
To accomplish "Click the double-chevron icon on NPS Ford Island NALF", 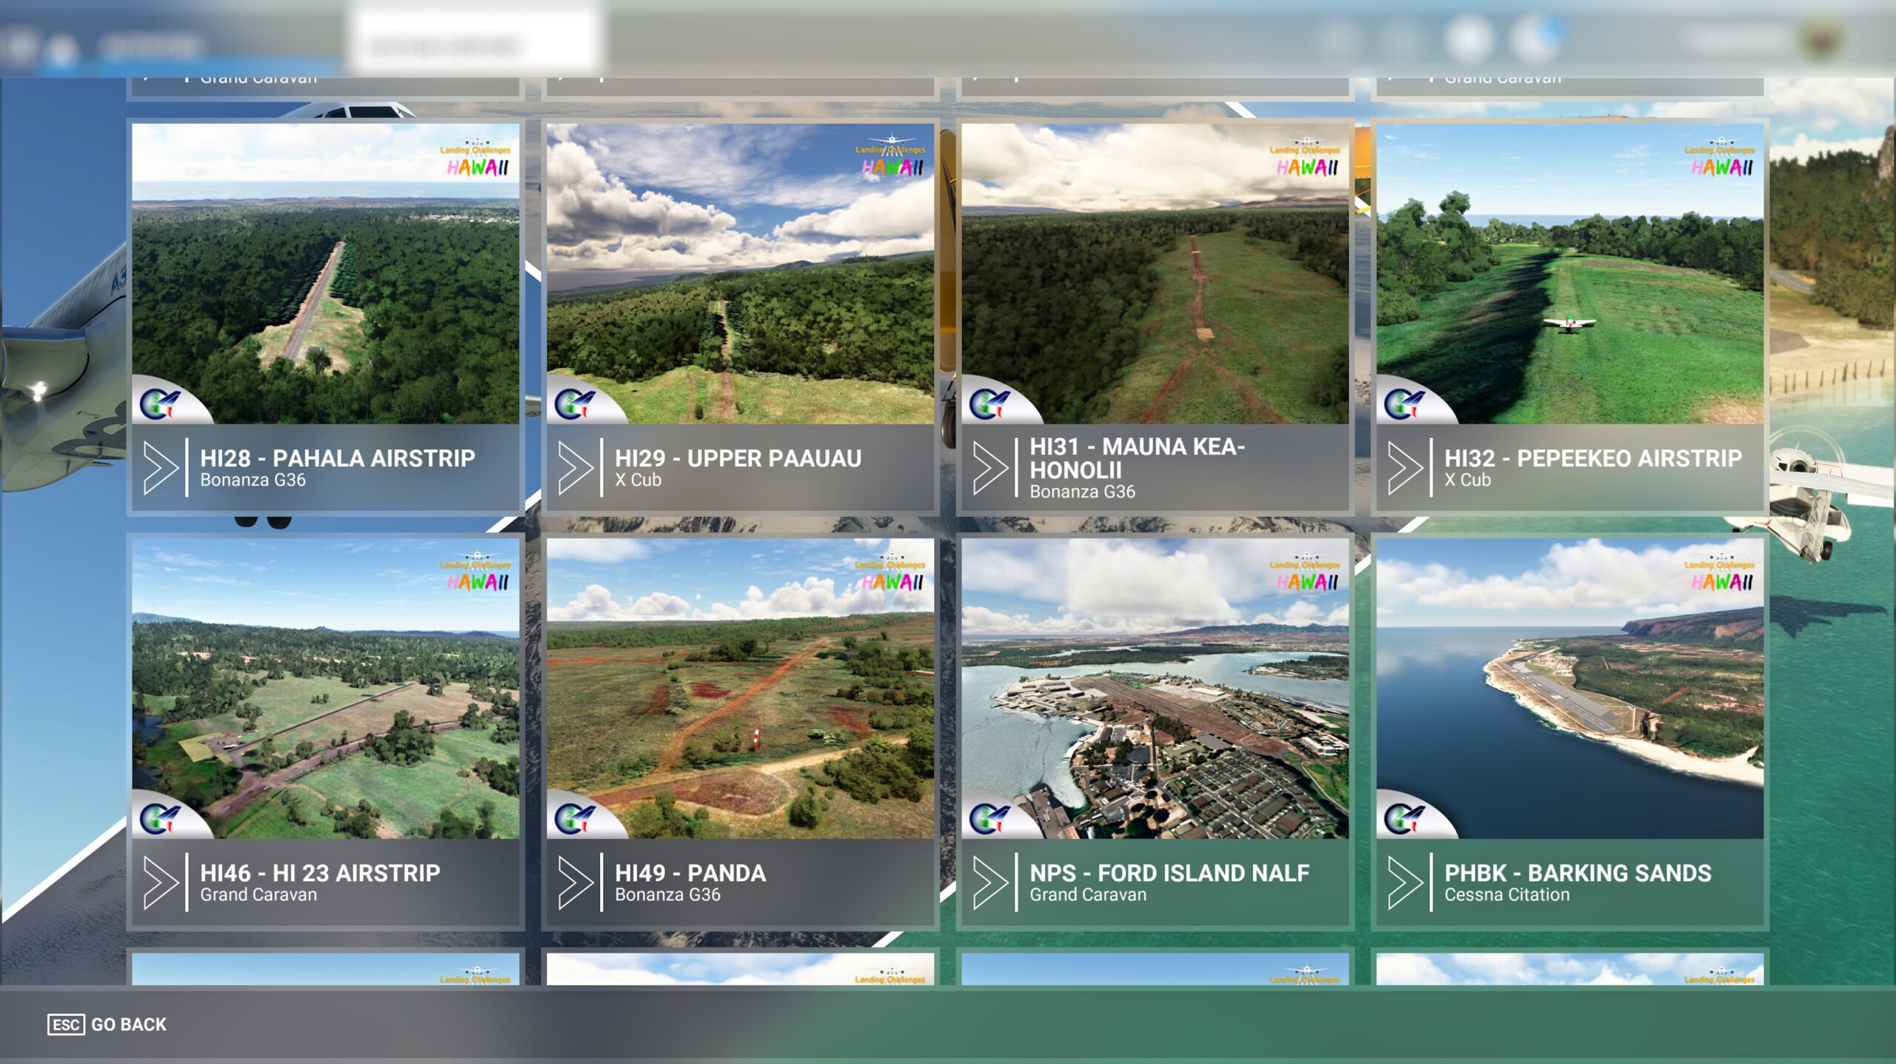I will tap(990, 883).
